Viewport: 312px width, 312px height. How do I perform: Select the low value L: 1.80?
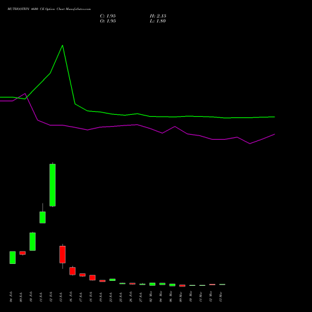click(x=158, y=21)
